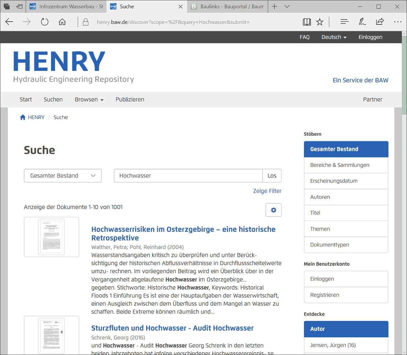Go to Start menu item
The image size is (407, 355).
[26, 100]
